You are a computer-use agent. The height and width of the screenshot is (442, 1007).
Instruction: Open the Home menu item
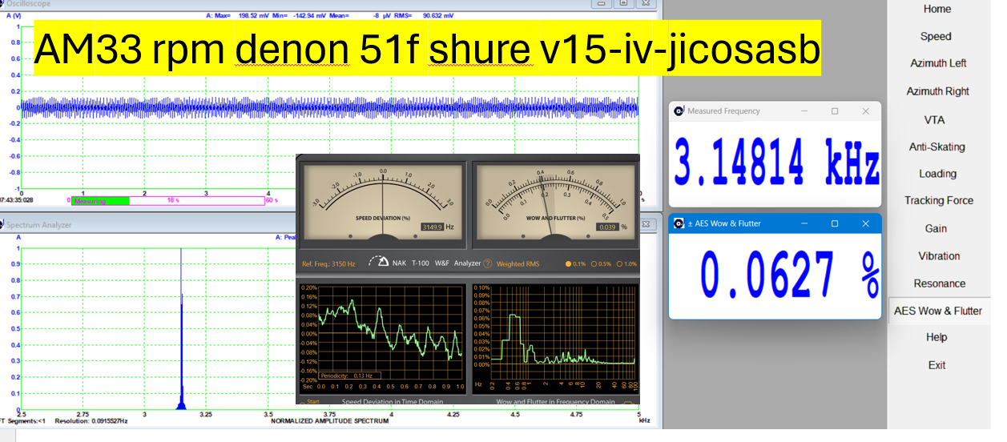click(x=937, y=9)
